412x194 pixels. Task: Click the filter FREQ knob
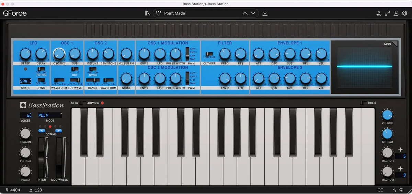(x=225, y=54)
